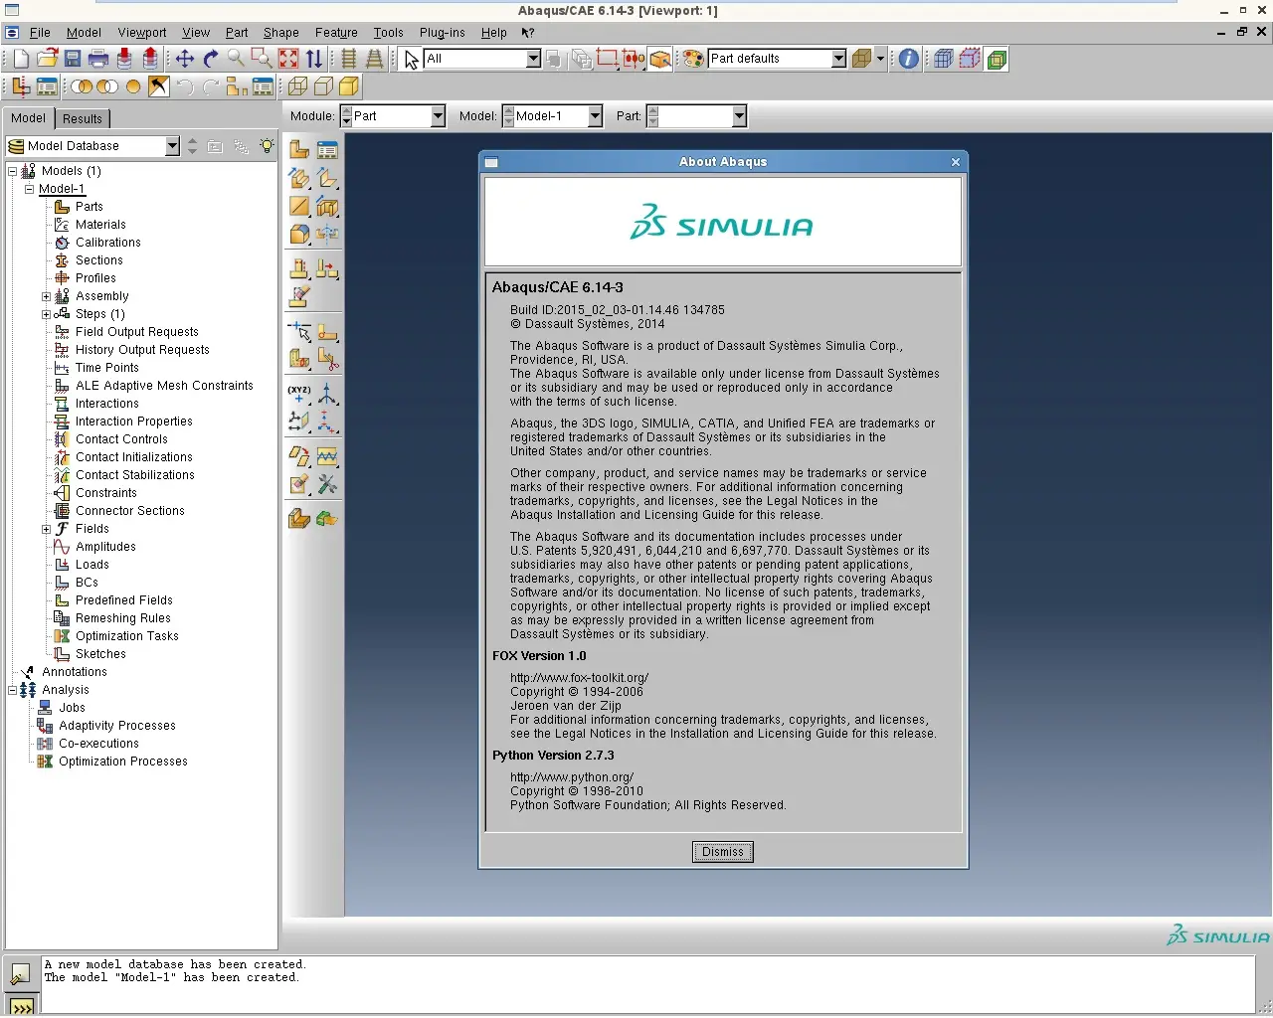Print the viewport with printer icon

(98, 59)
